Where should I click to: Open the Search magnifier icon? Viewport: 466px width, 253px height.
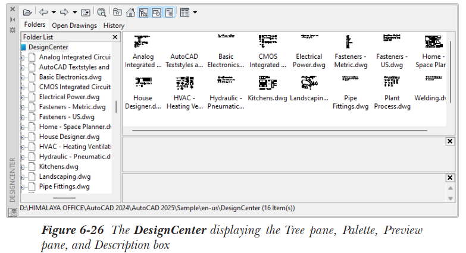(101, 12)
